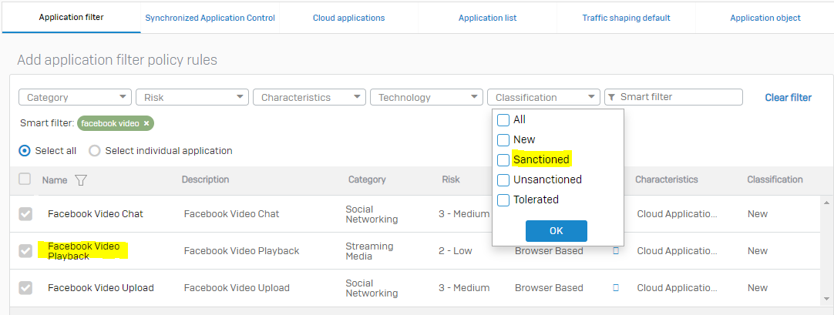Open the Cloud applications tab
This screenshot has width=834, height=315.
click(x=349, y=18)
